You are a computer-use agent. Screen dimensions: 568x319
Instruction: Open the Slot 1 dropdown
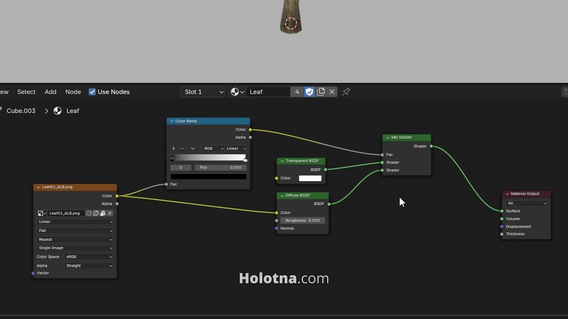click(203, 92)
